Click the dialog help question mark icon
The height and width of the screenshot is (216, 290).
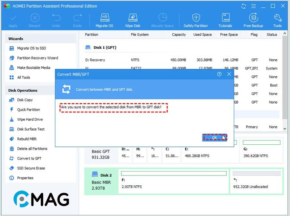(219, 74)
